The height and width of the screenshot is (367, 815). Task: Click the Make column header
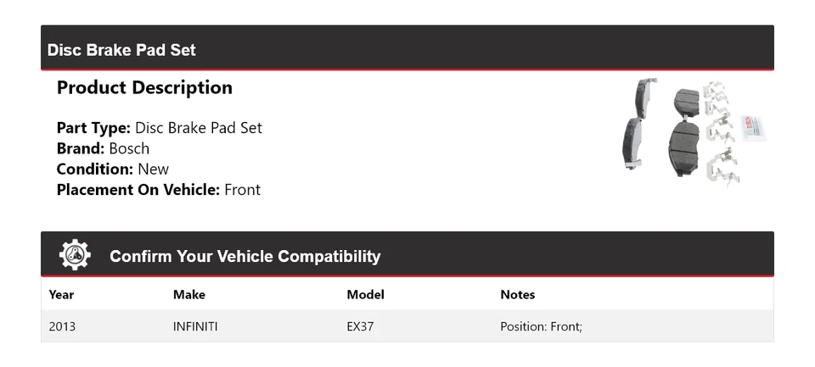(x=188, y=295)
